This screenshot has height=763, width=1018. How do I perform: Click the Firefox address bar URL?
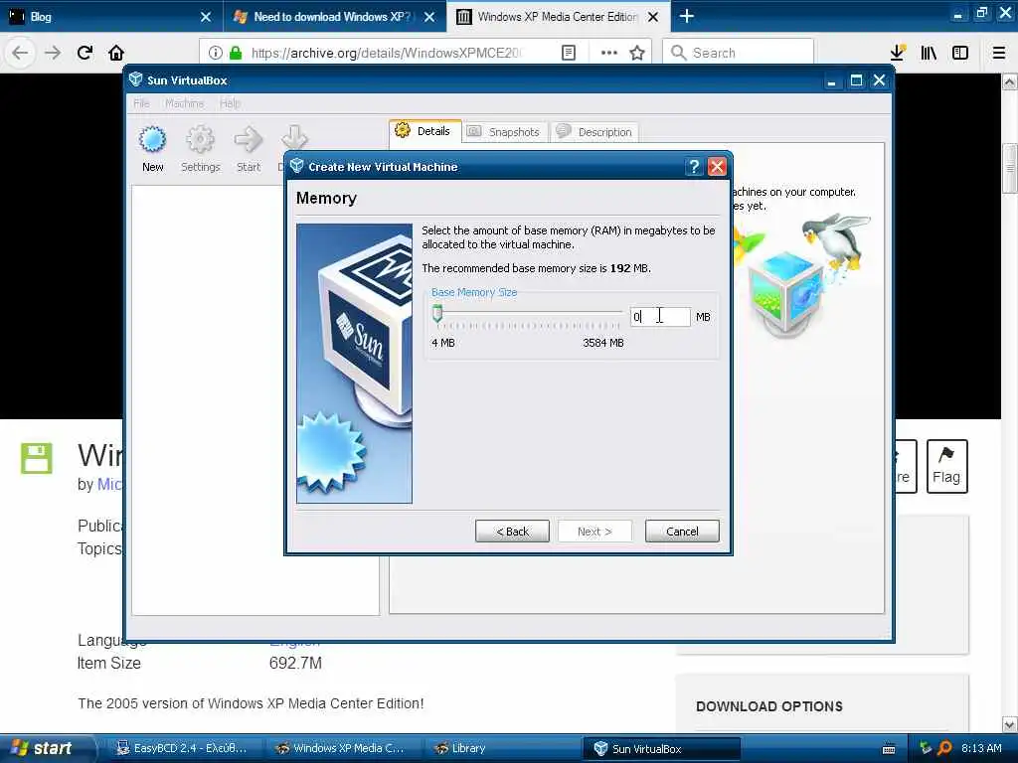tap(386, 53)
